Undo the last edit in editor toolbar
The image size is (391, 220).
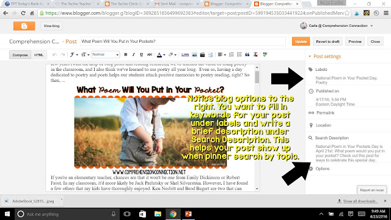54,54
